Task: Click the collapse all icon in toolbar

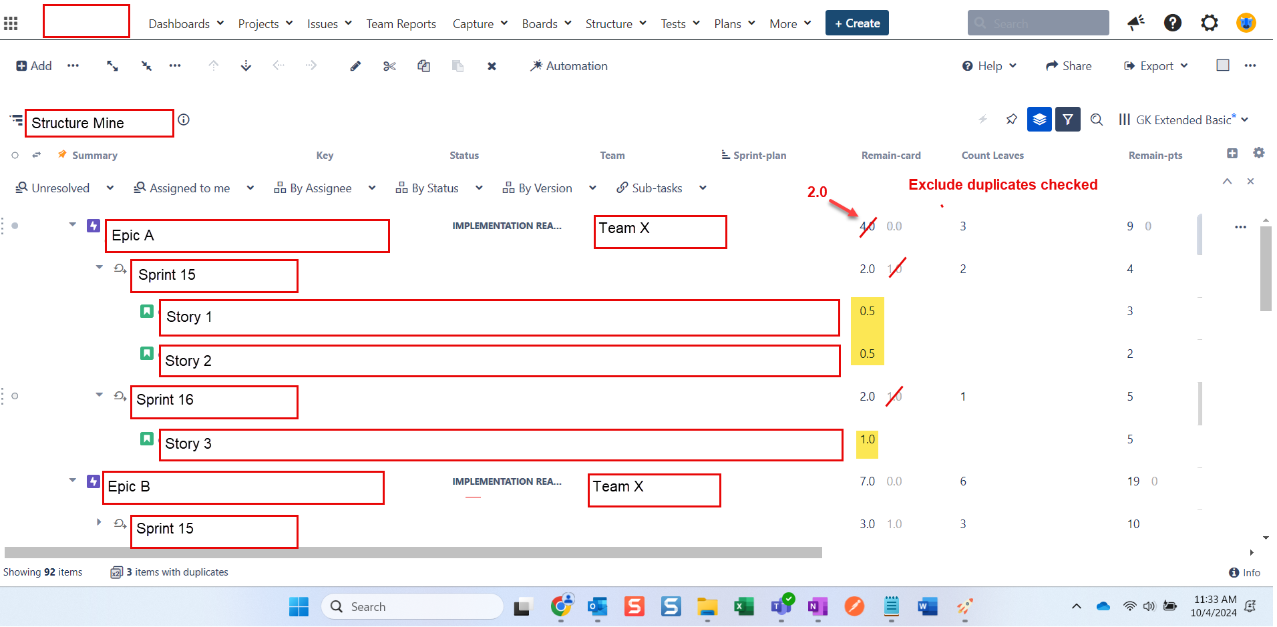Action: point(146,65)
